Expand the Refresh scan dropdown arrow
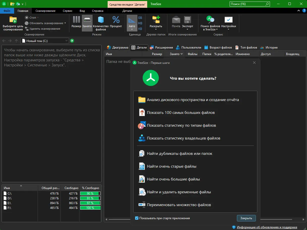The width and height of the screenshot is (307, 230). pos(65,23)
